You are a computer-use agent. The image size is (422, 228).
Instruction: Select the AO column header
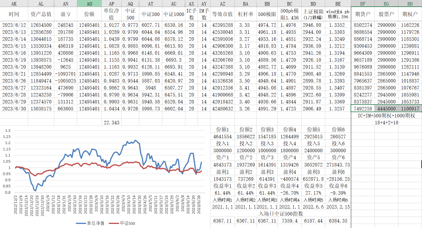tap(89, 3)
